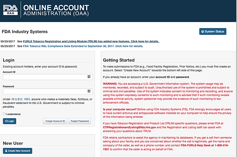This screenshot has width=237, height=157.
Task: Click Forgot Account ID button
Action: (55, 121)
